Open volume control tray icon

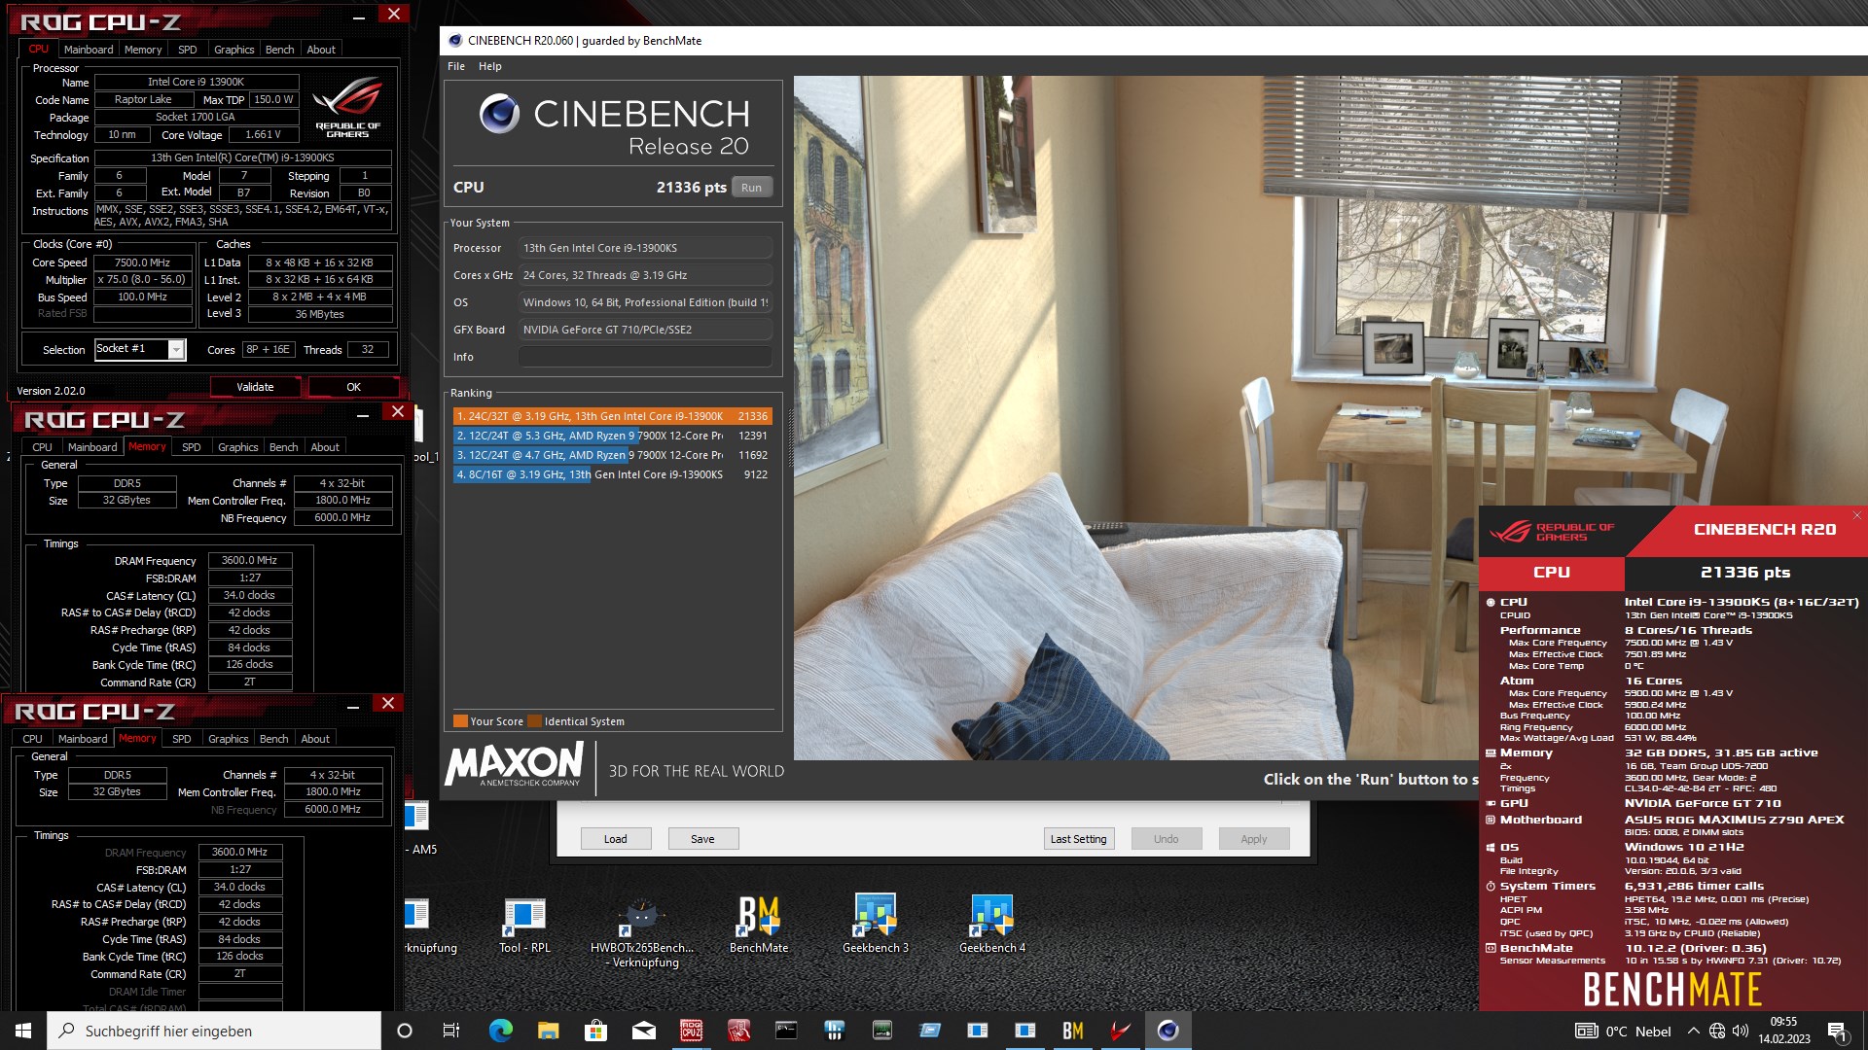coord(1741,1031)
